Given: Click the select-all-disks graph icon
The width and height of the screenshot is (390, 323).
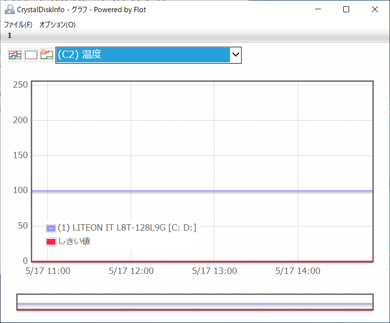Looking at the screenshot, I should click(x=15, y=55).
